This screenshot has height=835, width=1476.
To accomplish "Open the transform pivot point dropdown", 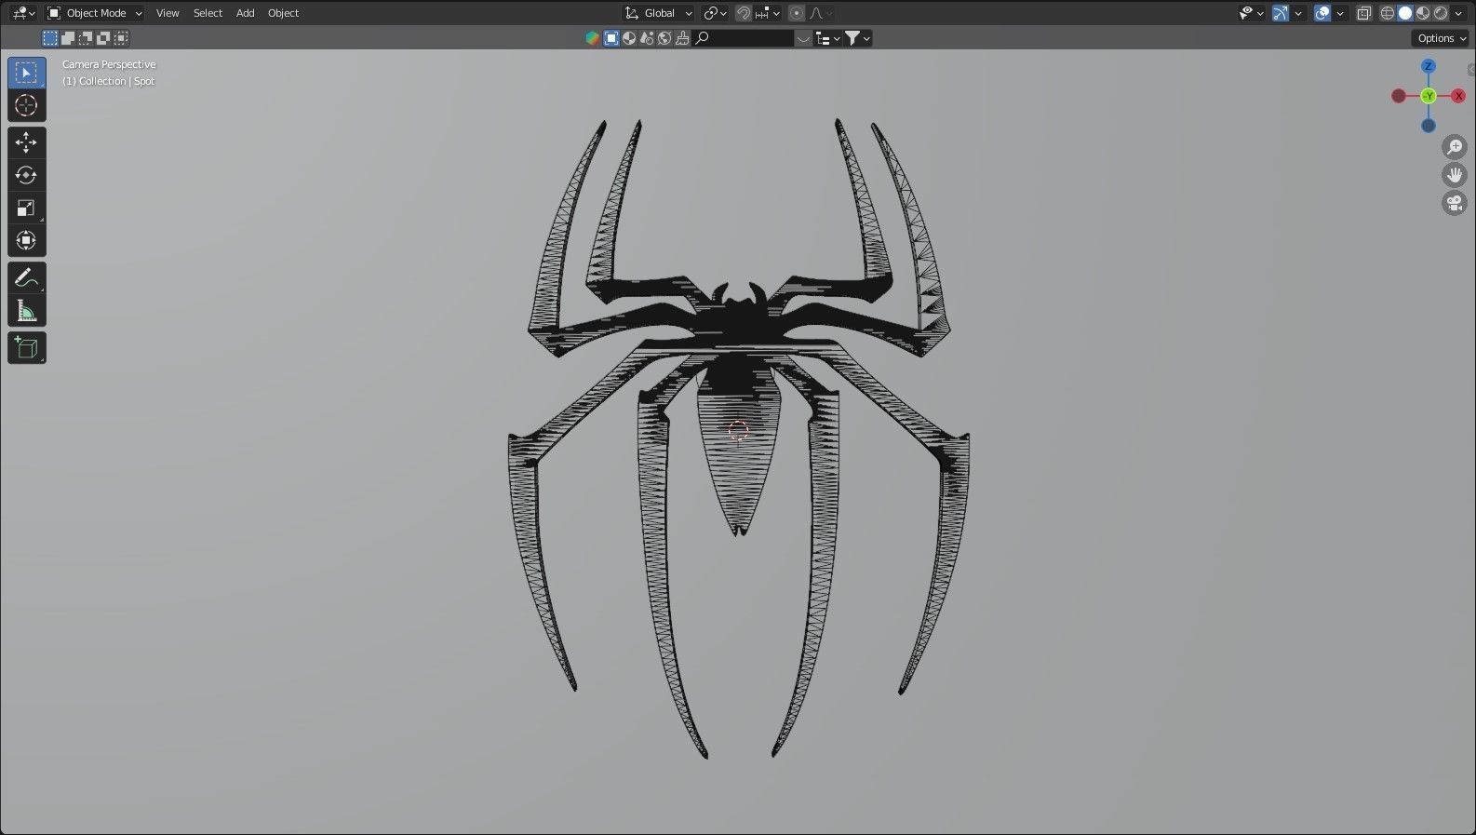I will coord(716,13).
